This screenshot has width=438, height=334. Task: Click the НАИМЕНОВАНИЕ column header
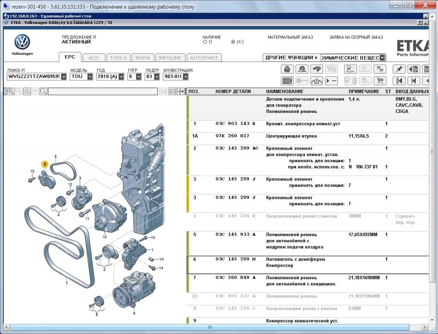click(284, 92)
